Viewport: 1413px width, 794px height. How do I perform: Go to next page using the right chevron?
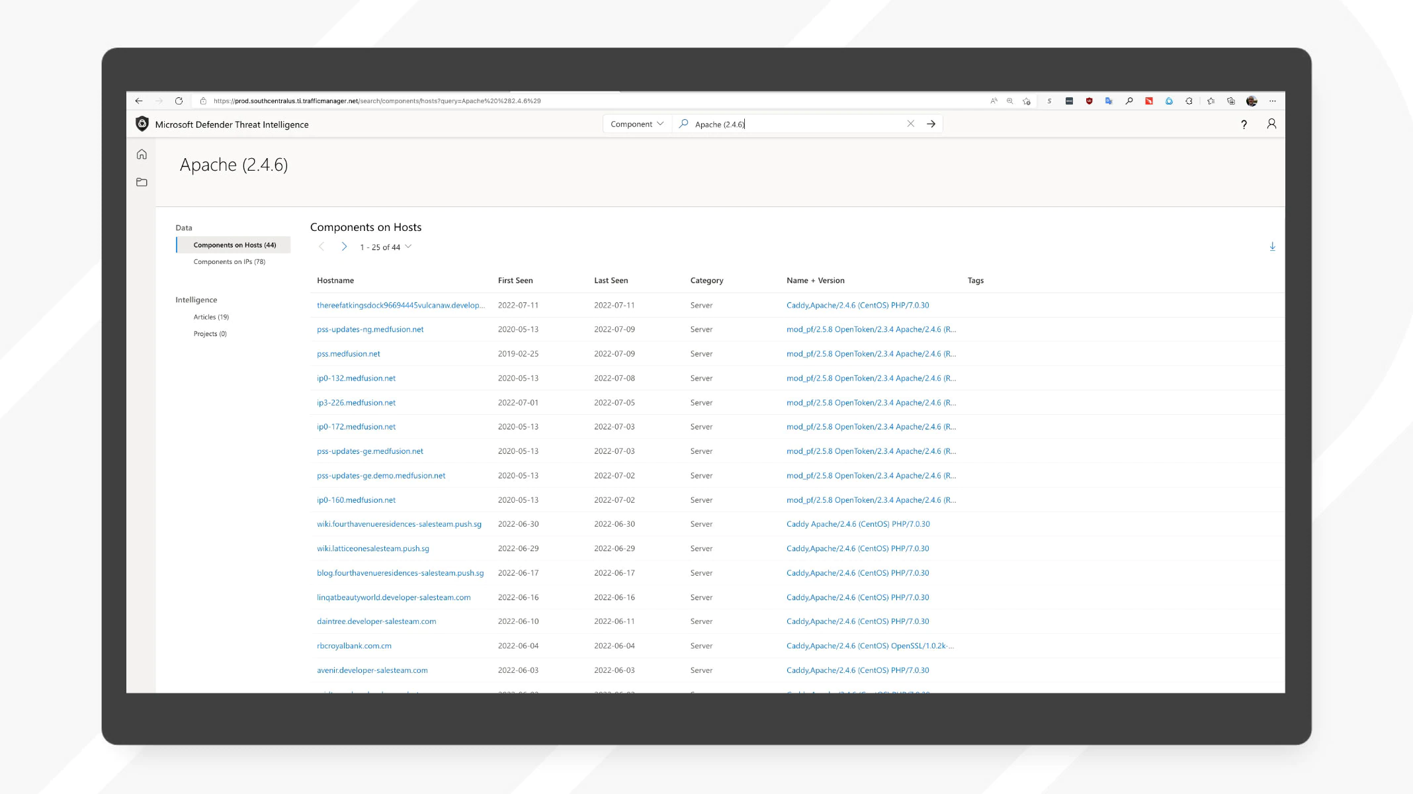pos(344,245)
